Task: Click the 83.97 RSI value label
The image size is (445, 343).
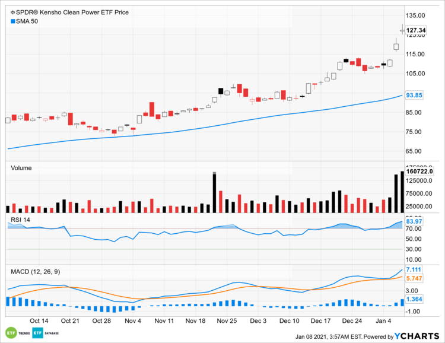Action: 413,222
